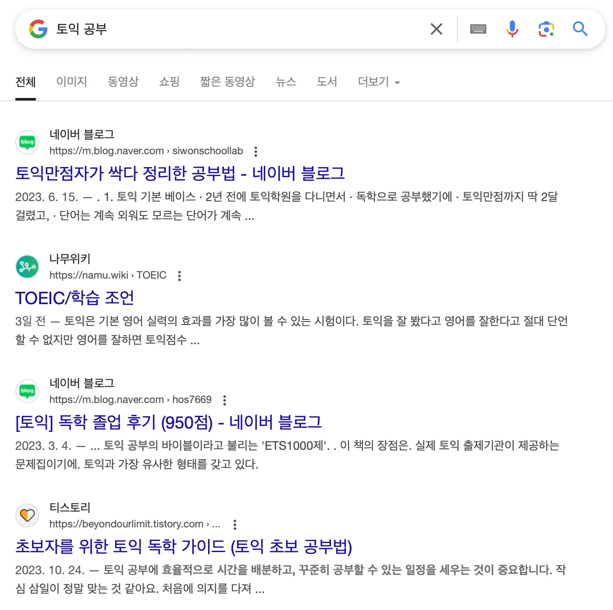
Task: Click the 네이버 블로그 favicon on first result
Action: 27,142
